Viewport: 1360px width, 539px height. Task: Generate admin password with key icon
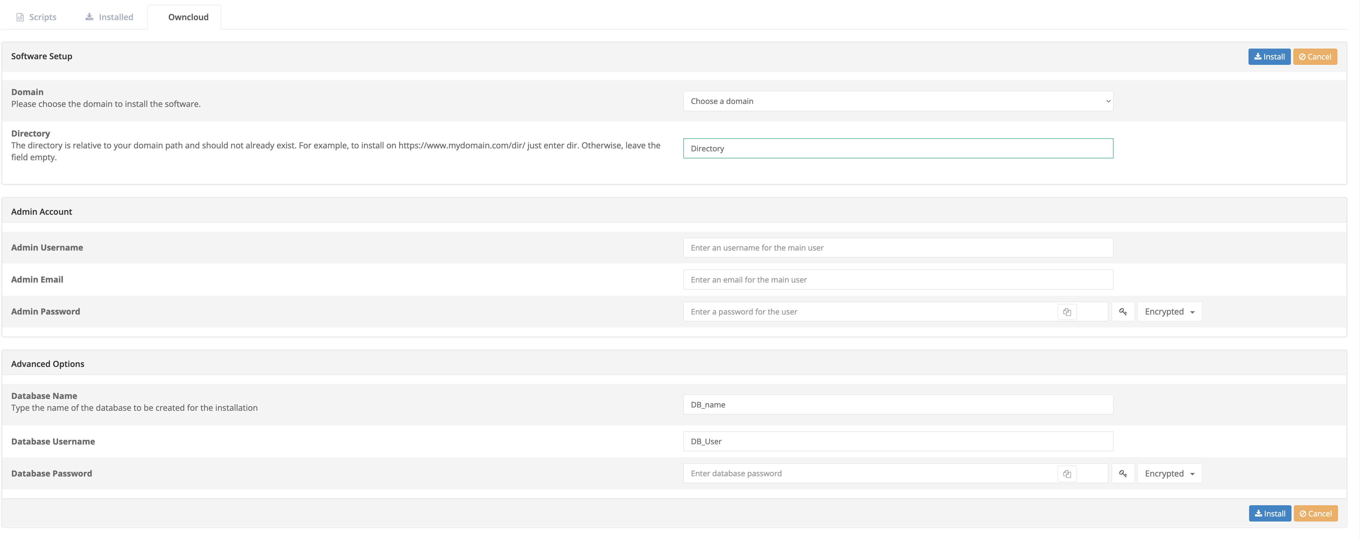pyautogui.click(x=1123, y=312)
